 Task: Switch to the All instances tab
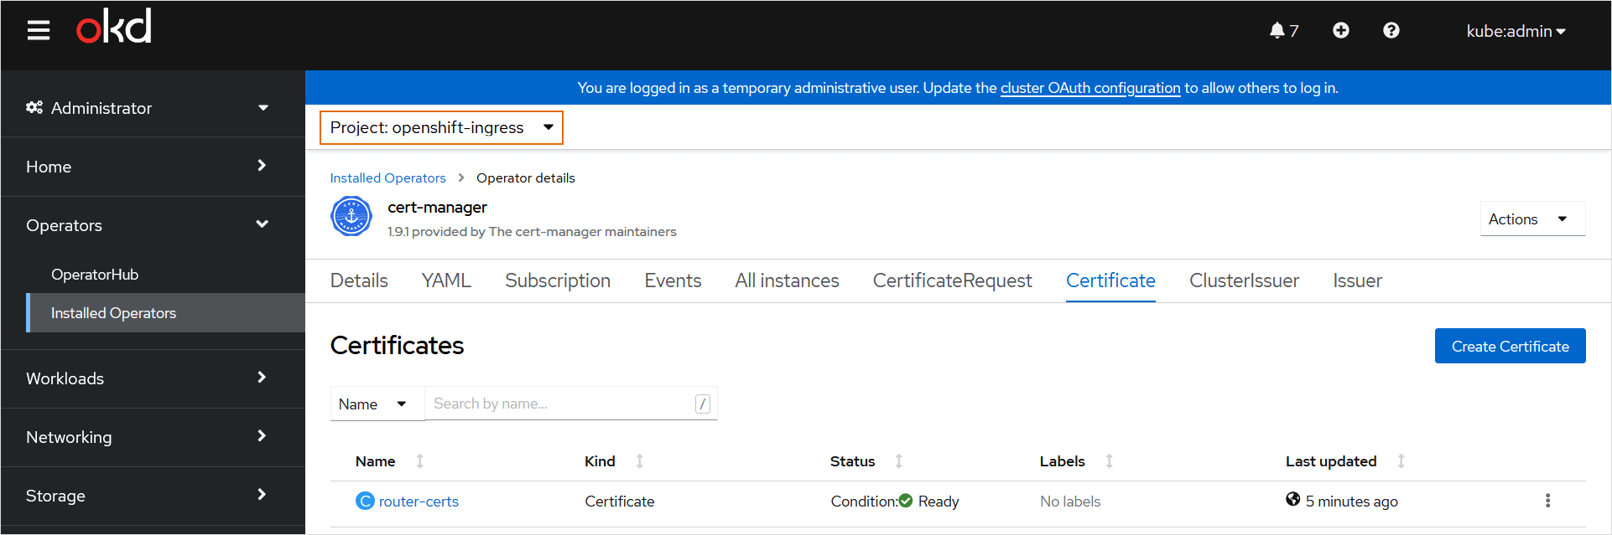click(x=787, y=280)
